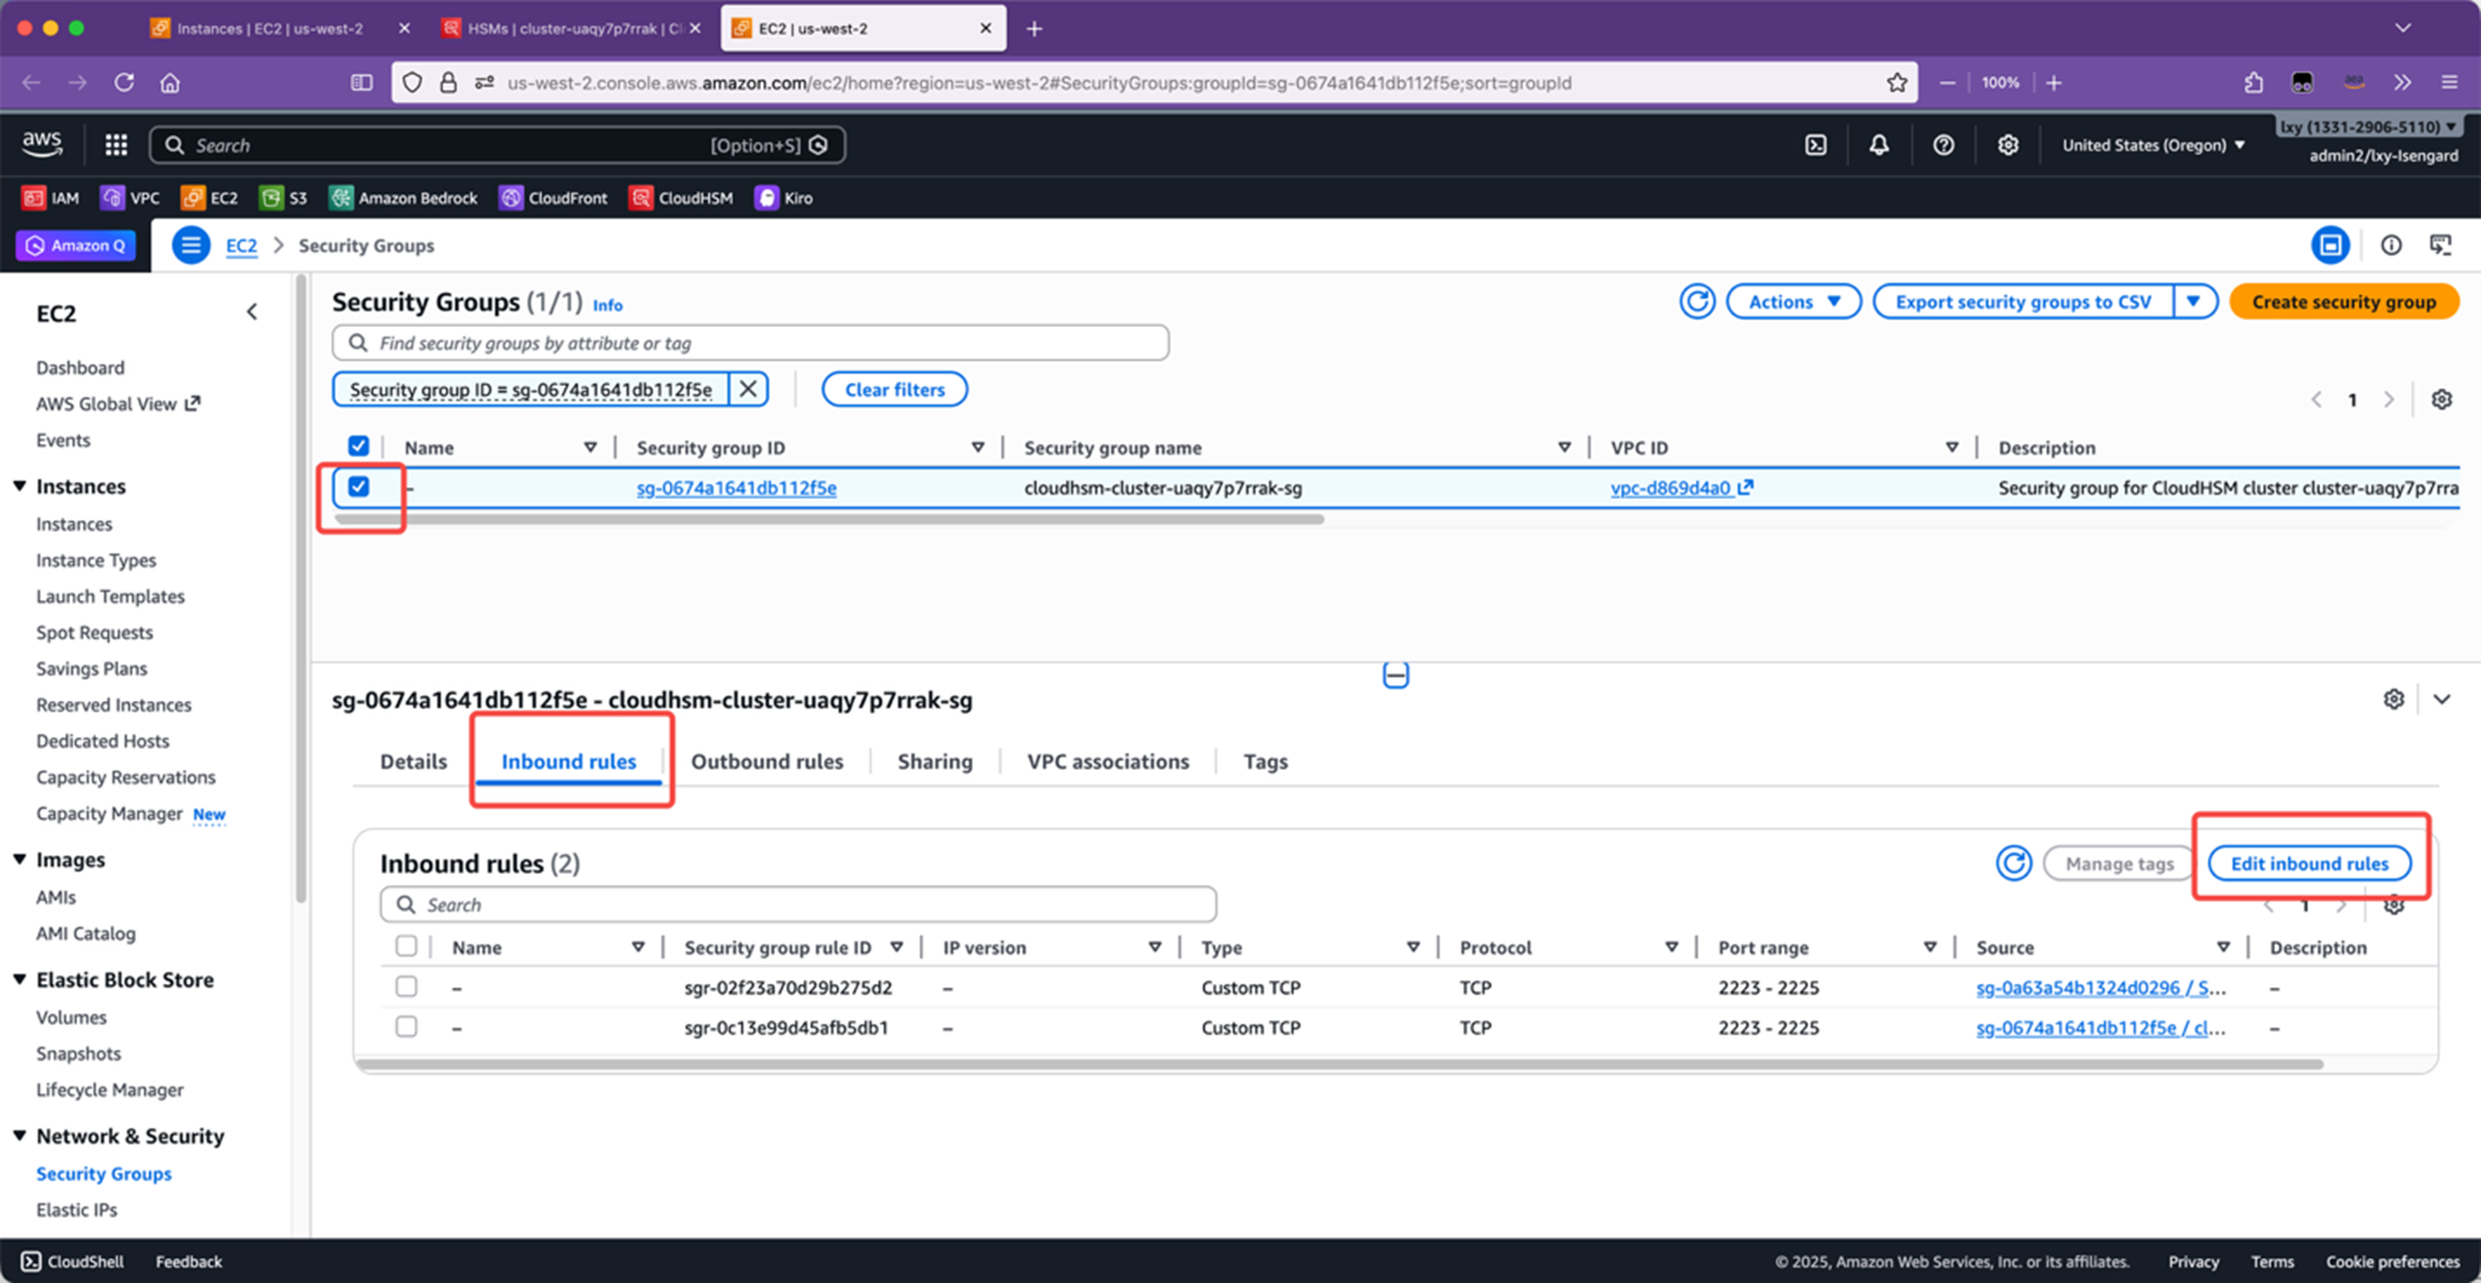The width and height of the screenshot is (2481, 1283).
Task: Switch to the Outbound rules tab
Action: click(766, 761)
